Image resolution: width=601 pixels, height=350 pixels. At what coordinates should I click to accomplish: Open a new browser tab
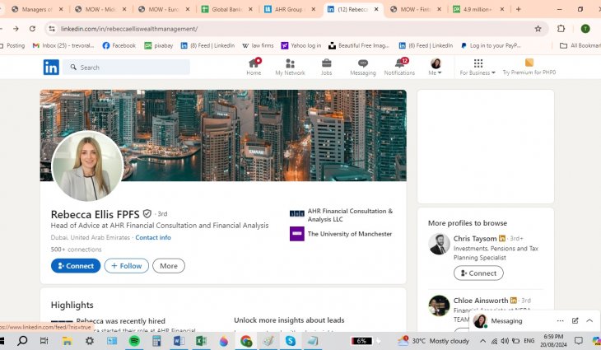[x=518, y=9]
